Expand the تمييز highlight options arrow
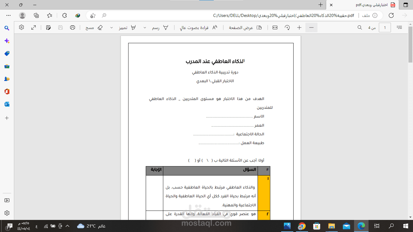 112,27
